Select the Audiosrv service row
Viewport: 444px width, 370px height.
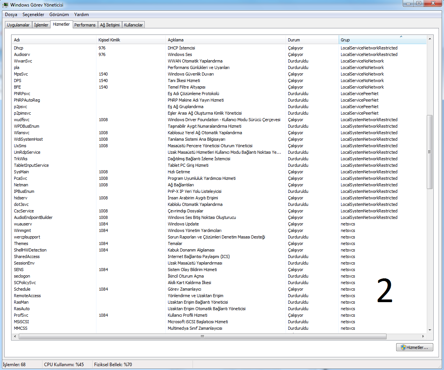point(219,54)
